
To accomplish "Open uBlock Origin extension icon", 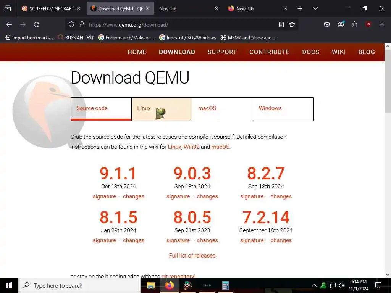I will tap(368, 24).
